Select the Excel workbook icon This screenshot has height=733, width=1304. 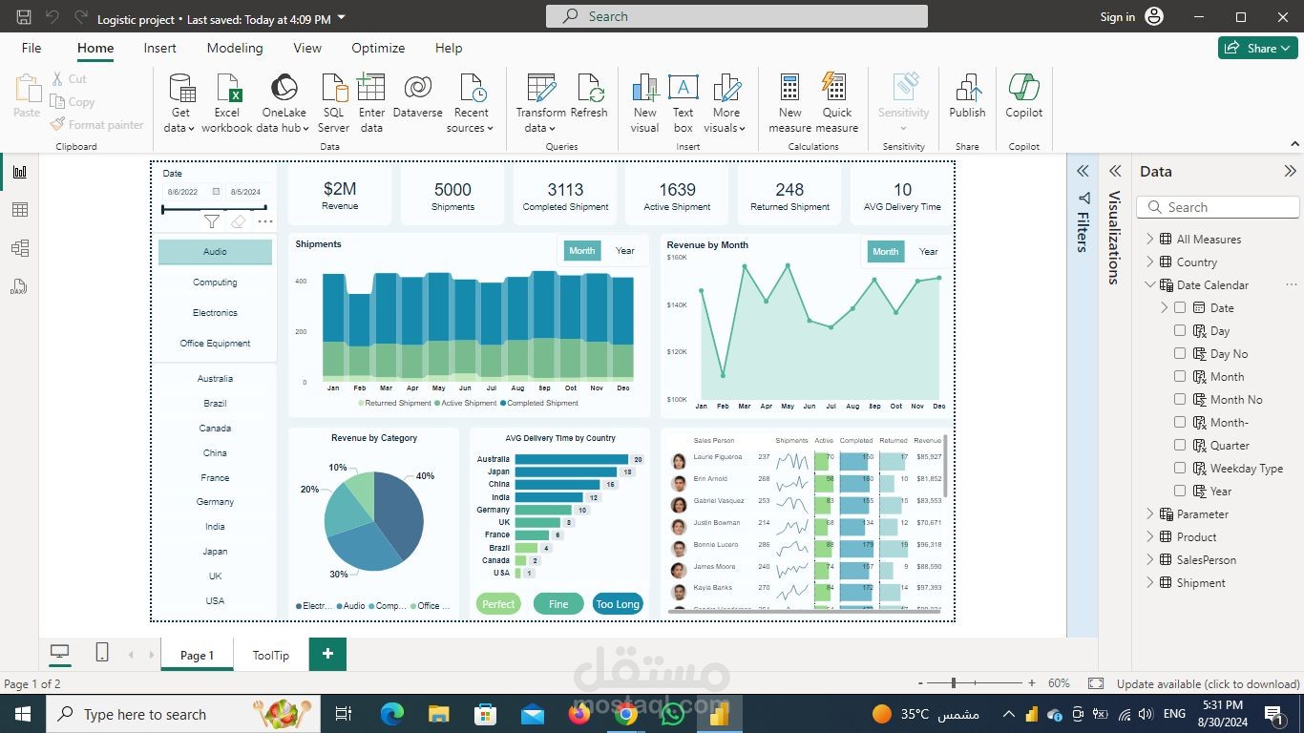(227, 89)
